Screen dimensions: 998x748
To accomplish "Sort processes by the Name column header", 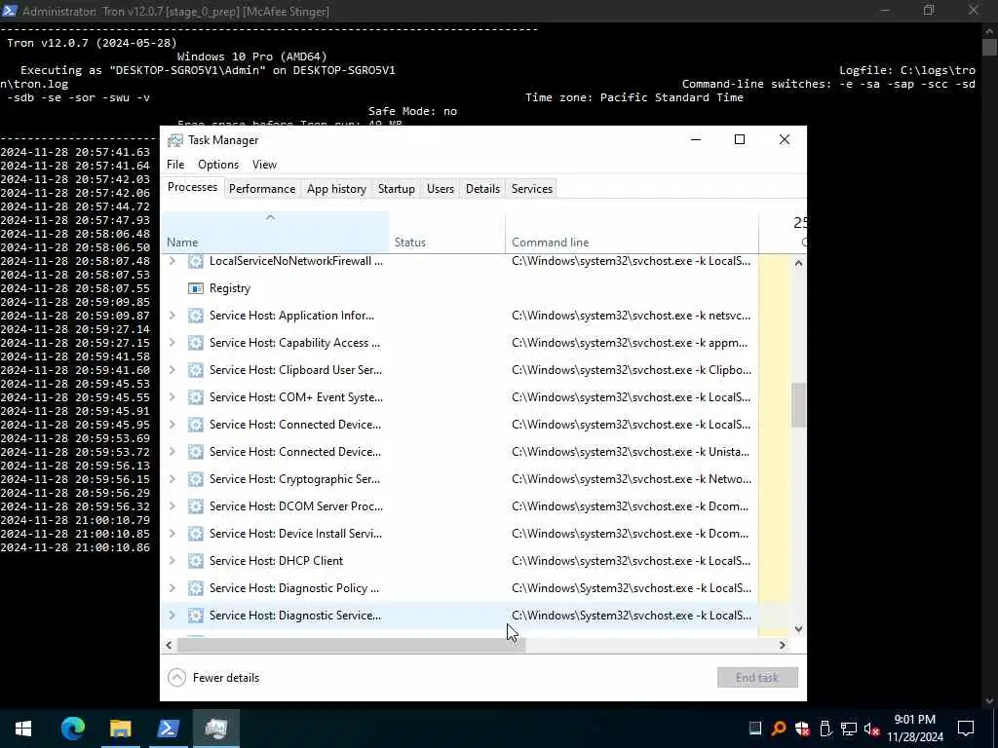I will point(274,233).
